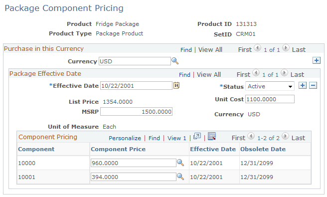The width and height of the screenshot is (327, 197).
Task: Click SetID value CRM01
Action: tap(246, 34)
